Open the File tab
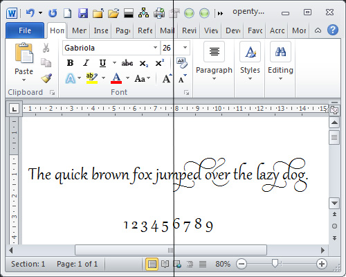Image resolution: width=346 pixels, height=277 pixels. tap(25, 30)
